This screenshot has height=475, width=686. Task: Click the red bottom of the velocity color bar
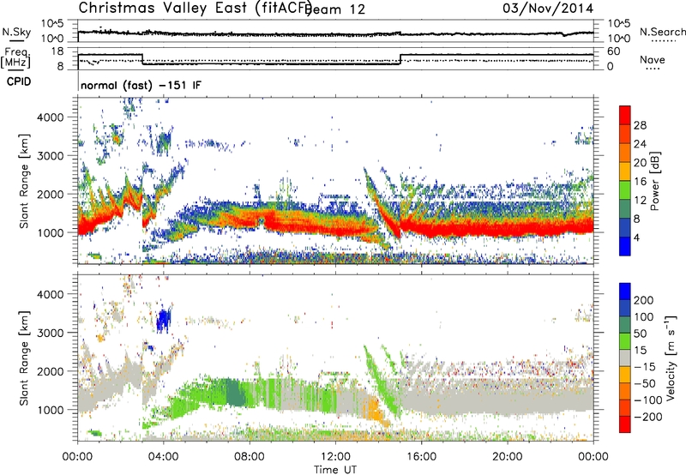tap(625, 424)
